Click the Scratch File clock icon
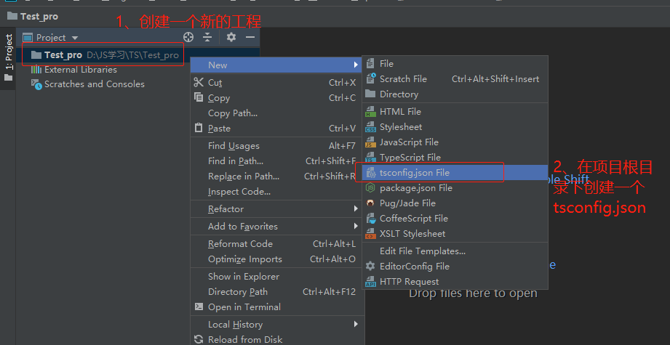 (x=370, y=78)
